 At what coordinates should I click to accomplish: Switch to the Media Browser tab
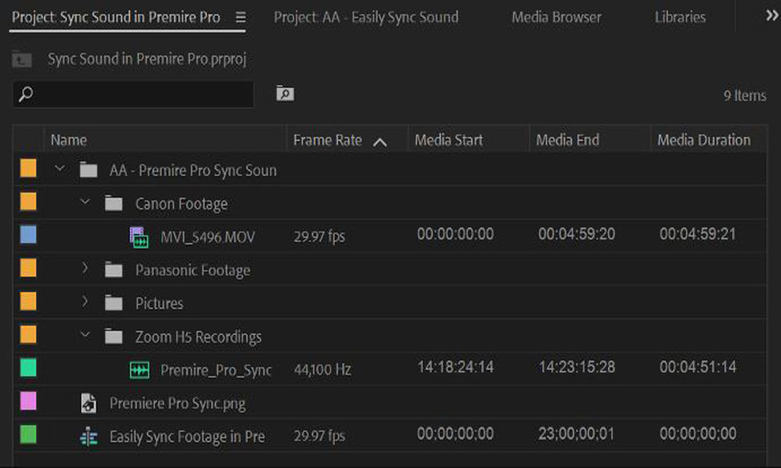556,17
